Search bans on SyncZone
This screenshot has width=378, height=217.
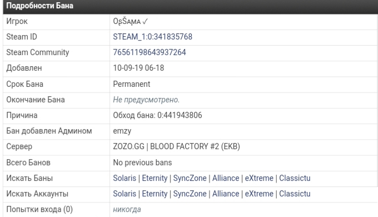pos(190,178)
